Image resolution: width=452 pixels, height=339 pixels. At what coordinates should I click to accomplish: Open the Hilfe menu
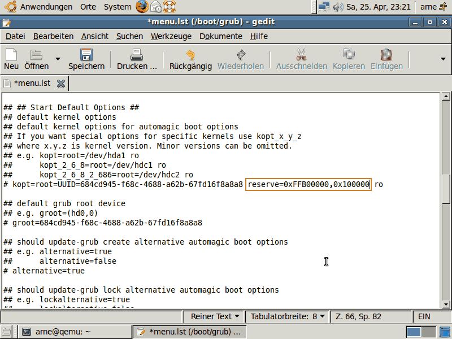(x=259, y=36)
